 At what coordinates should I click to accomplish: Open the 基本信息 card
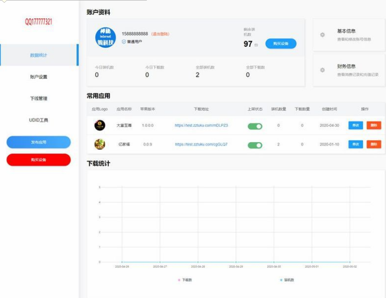tap(349, 35)
